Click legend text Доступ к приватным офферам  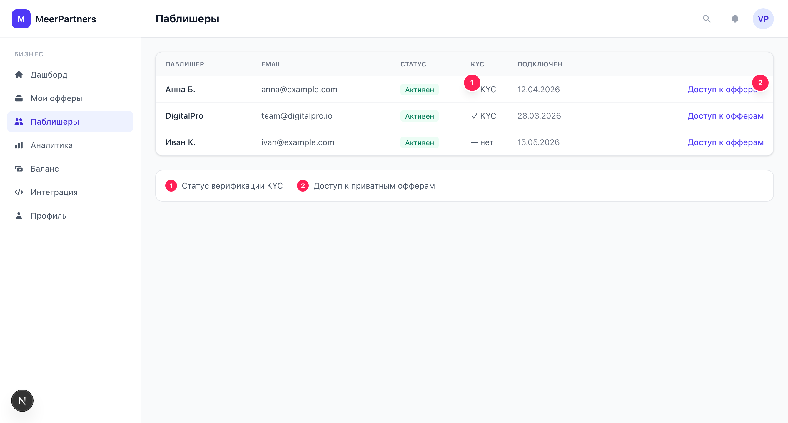click(374, 186)
